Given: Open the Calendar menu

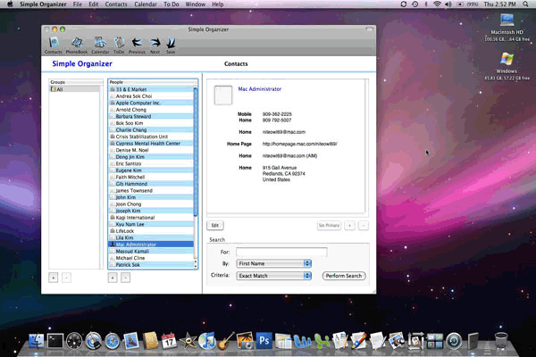Looking at the screenshot, I should click(x=146, y=4).
